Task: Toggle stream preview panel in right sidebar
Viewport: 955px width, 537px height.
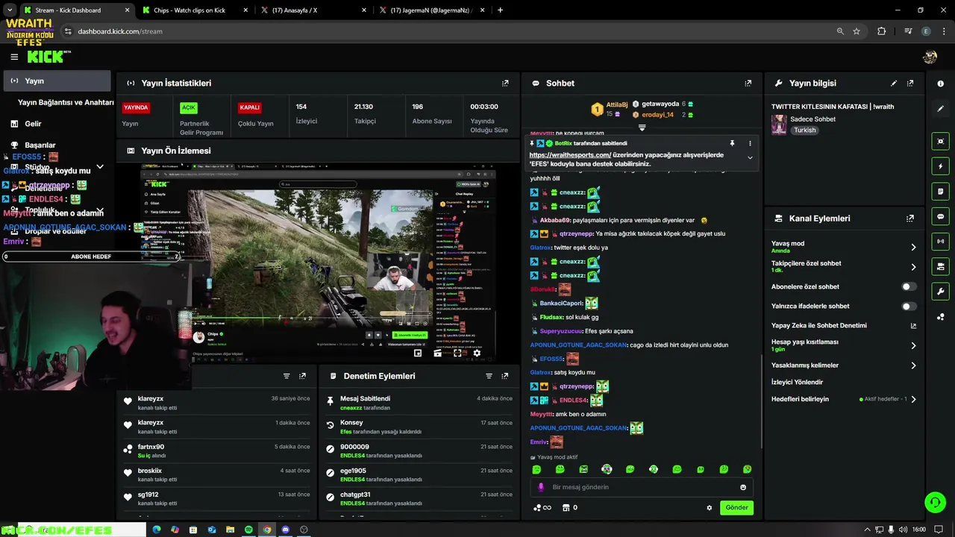Action: coord(940,141)
